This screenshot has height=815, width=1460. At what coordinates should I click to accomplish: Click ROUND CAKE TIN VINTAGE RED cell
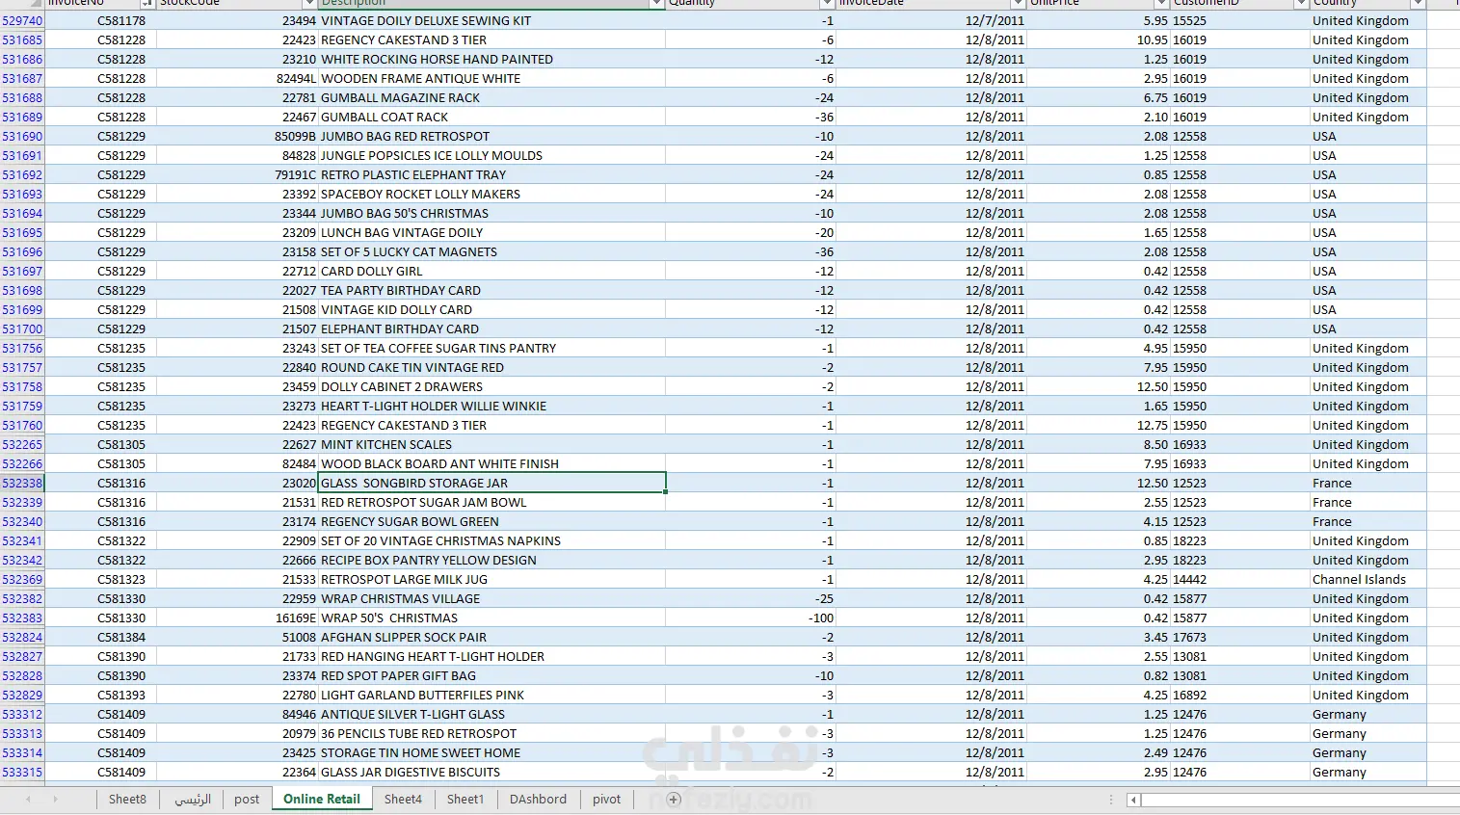point(491,367)
